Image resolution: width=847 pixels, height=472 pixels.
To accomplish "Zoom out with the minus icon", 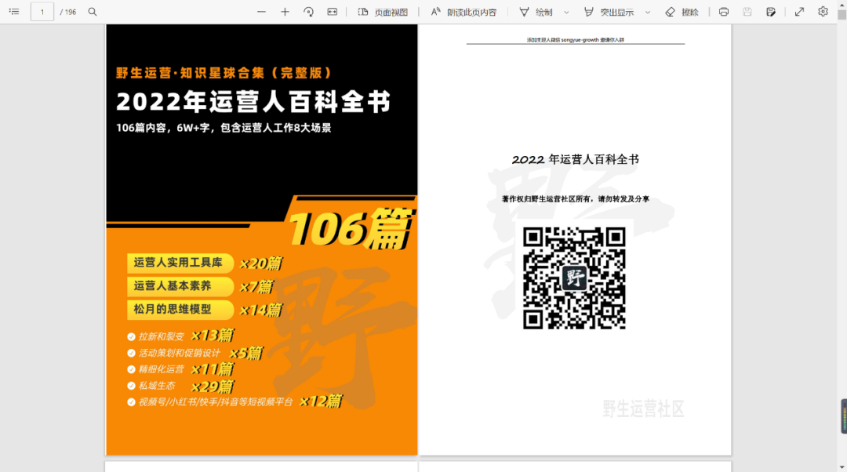I will 261,12.
